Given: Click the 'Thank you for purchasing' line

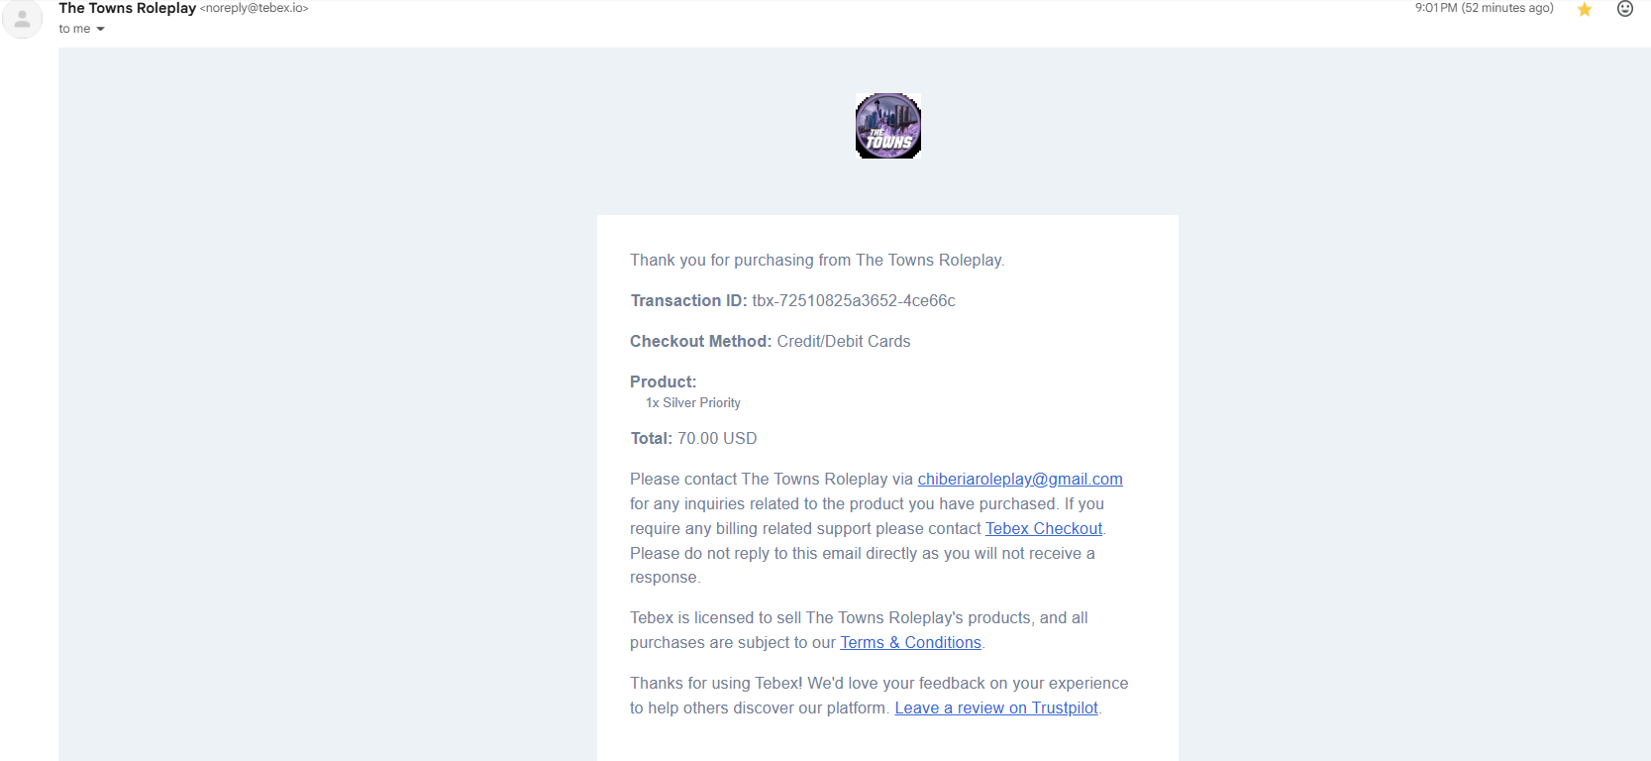Looking at the screenshot, I should [817, 261].
